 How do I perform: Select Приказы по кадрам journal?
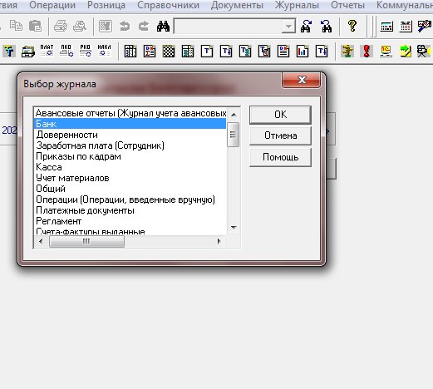tap(130, 156)
